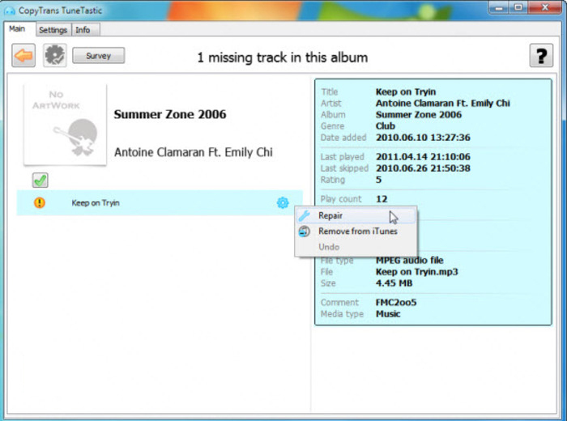Image resolution: width=567 pixels, height=421 pixels.
Task: Open help with the question mark button
Action: (x=541, y=56)
